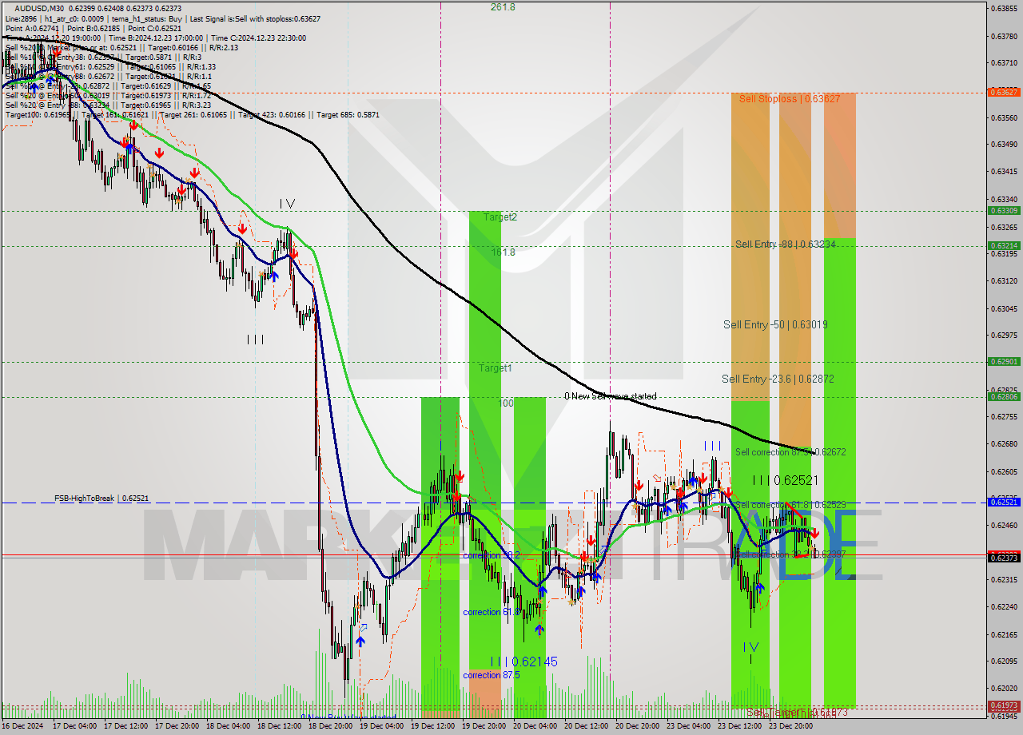Viewport: 1023px width, 735px height.
Task: Click the '19 Dec 12:00' time axis label
Action: click(431, 726)
